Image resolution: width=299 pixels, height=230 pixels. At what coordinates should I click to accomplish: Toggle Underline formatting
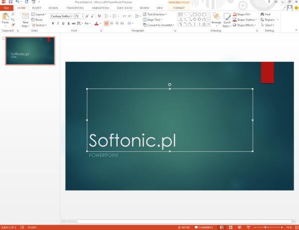tap(64, 23)
